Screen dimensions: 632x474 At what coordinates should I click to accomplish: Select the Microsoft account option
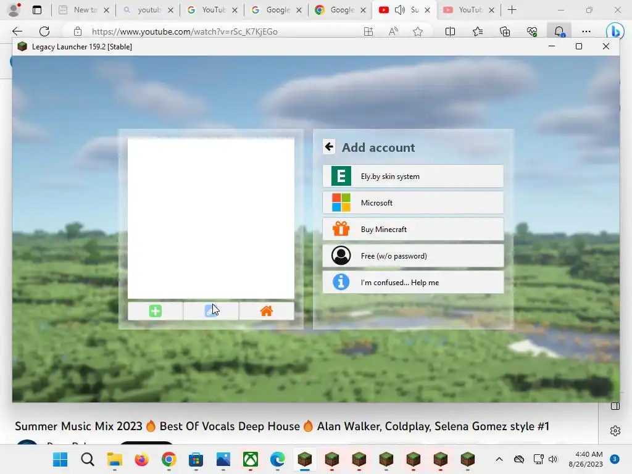(x=413, y=202)
